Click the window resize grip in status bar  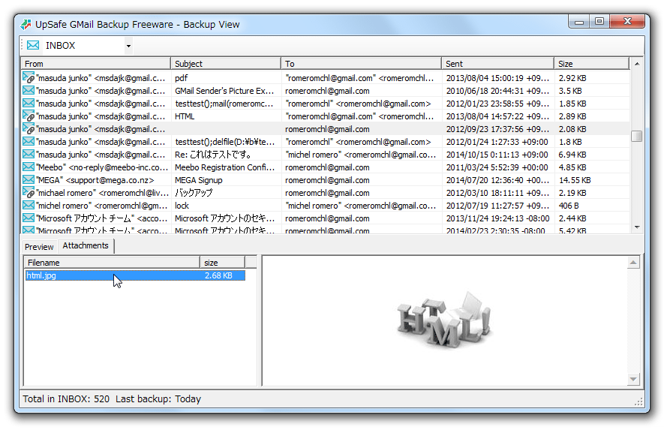(x=638, y=401)
